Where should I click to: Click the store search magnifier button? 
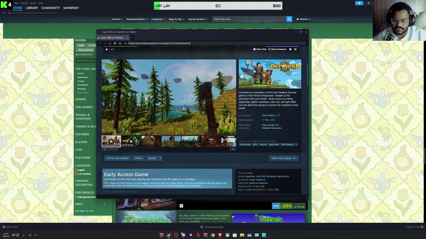289,19
